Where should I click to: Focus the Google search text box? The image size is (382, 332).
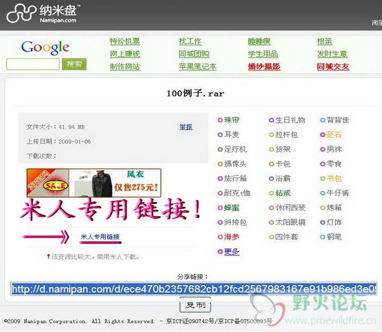[33, 64]
